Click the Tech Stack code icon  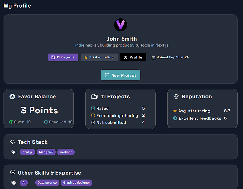tap(13, 142)
